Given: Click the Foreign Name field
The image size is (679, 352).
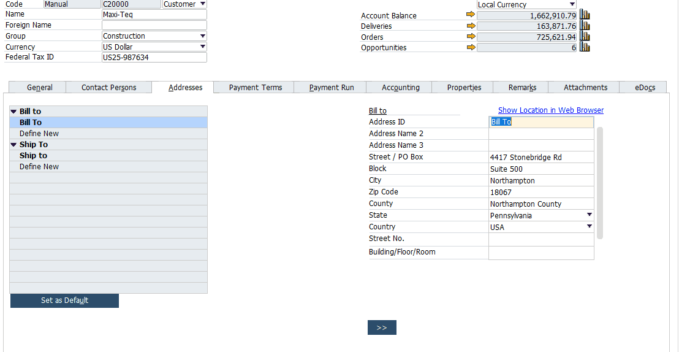Looking at the screenshot, I should tap(154, 25).
